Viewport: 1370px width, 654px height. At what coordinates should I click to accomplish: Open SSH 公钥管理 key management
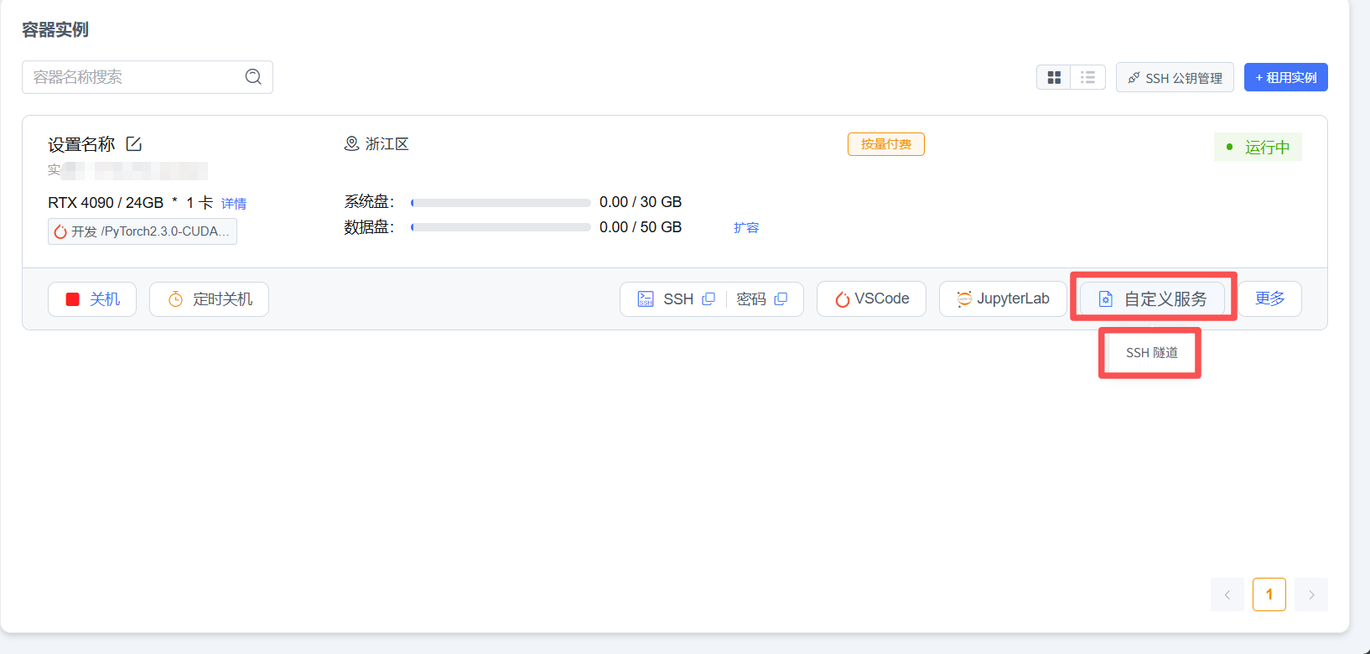pyautogui.click(x=1175, y=78)
